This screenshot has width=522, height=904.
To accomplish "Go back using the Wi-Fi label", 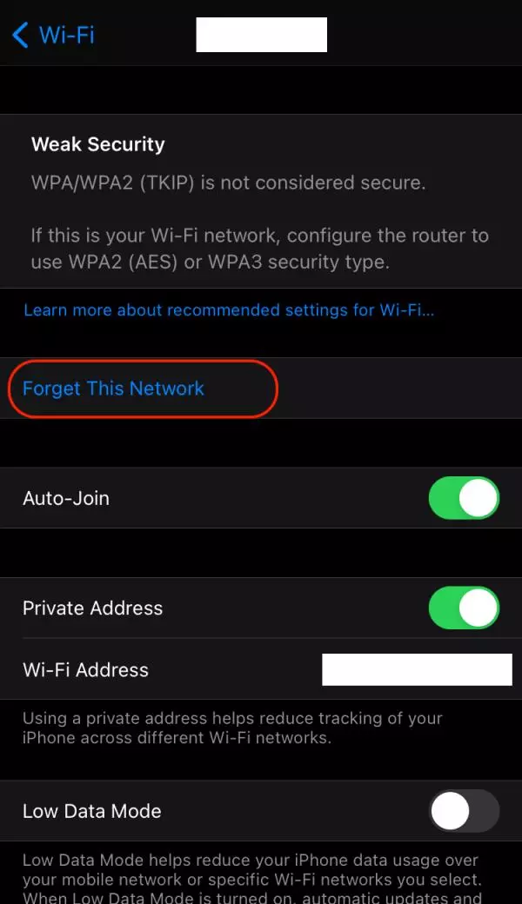I will 66,35.
